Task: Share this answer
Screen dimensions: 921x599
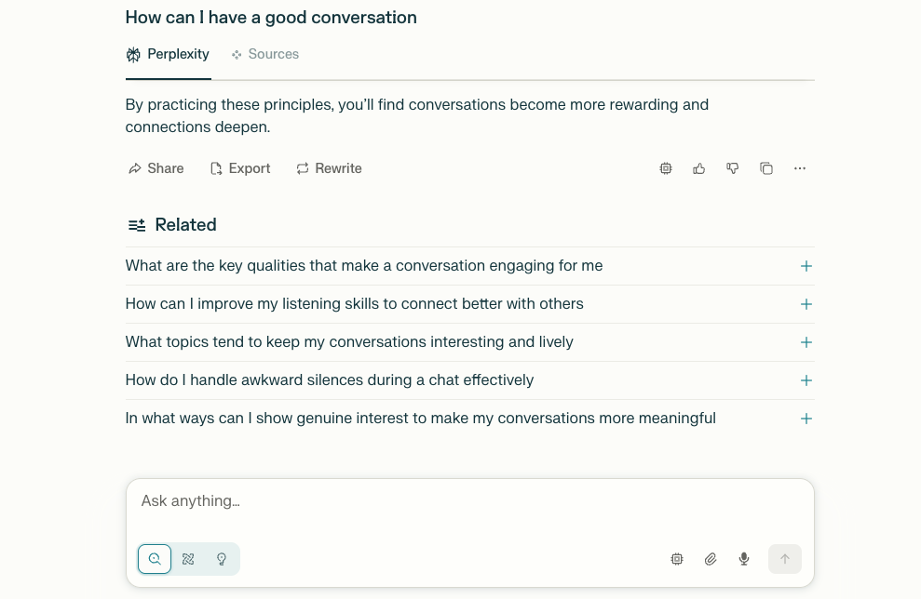Action: click(156, 168)
